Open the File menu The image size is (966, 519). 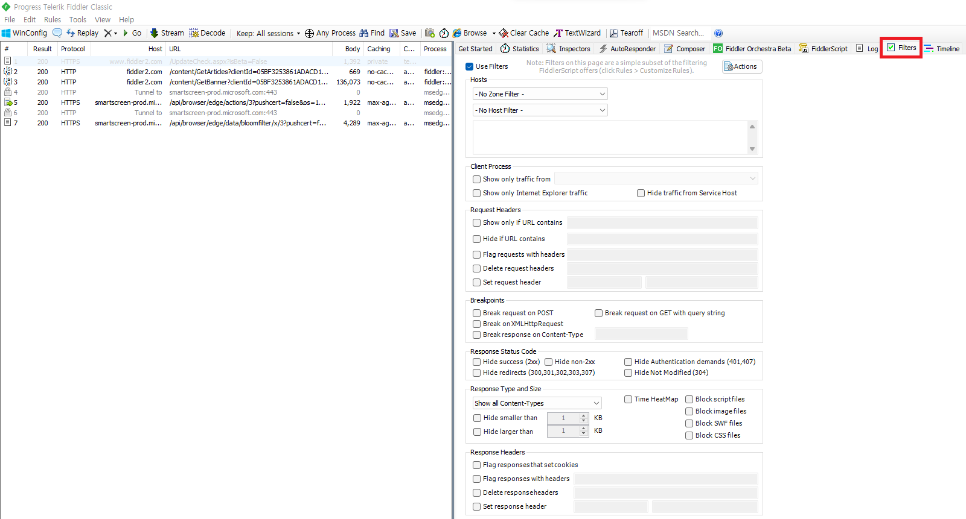[x=10, y=20]
